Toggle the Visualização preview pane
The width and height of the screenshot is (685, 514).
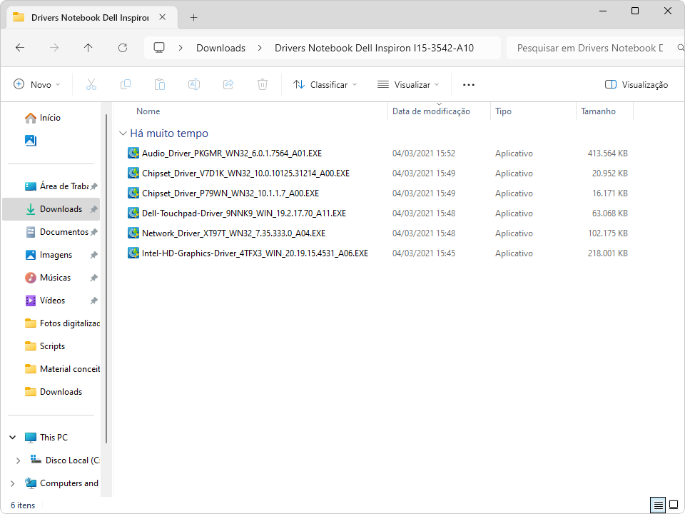pyautogui.click(x=636, y=84)
